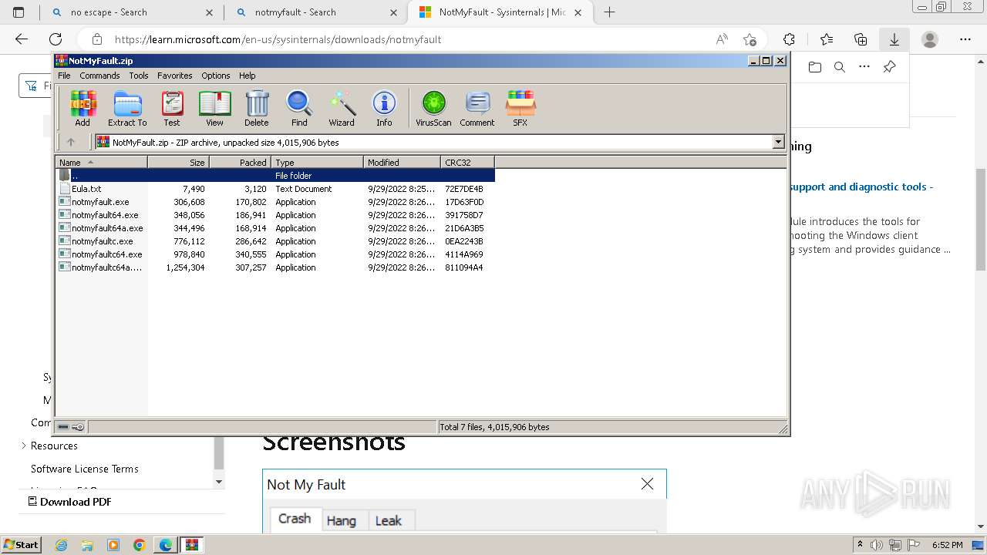The height and width of the screenshot is (555, 987).
Task: Sort by the Name column header
Action: tap(101, 162)
